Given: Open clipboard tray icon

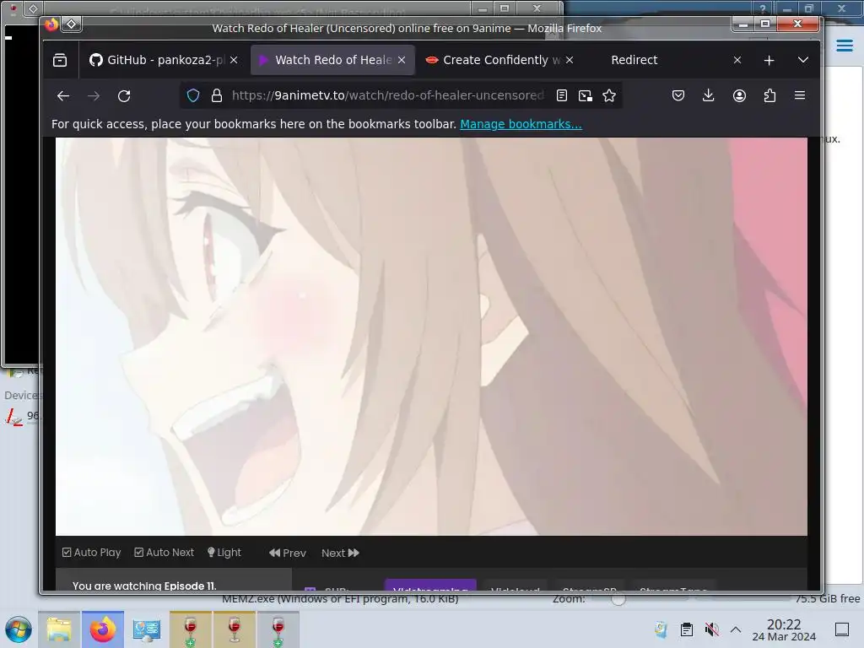Looking at the screenshot, I should pos(687,629).
